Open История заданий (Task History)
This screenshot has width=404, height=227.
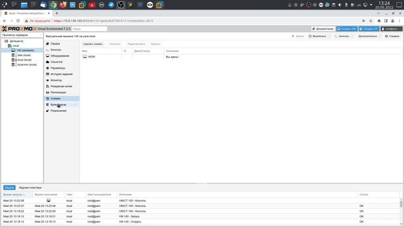point(61,74)
